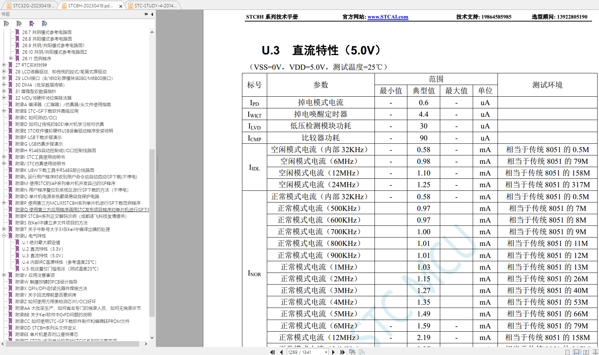Click the bookmark panel horizontal scrollbar thumb
The width and height of the screenshot is (599, 355).
click(x=72, y=344)
